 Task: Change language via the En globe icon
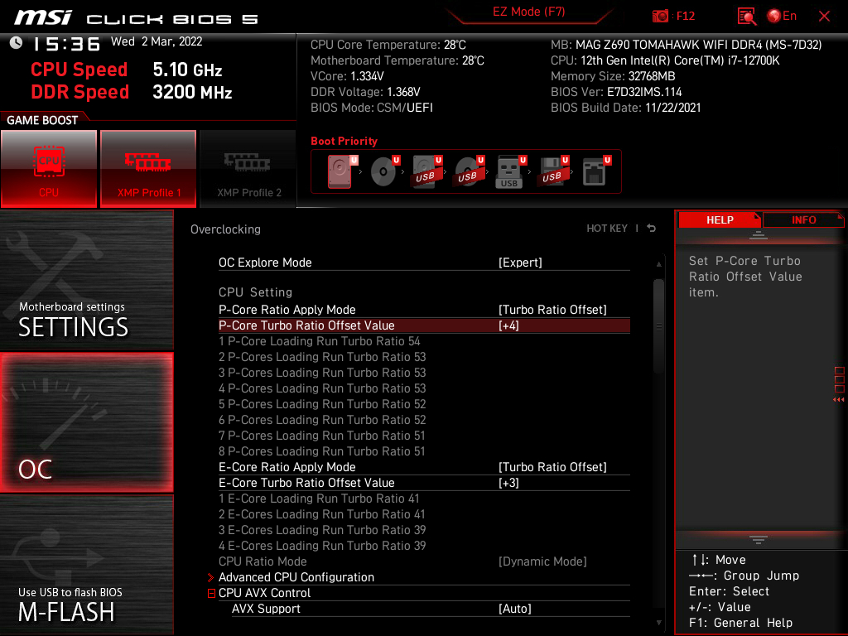782,17
